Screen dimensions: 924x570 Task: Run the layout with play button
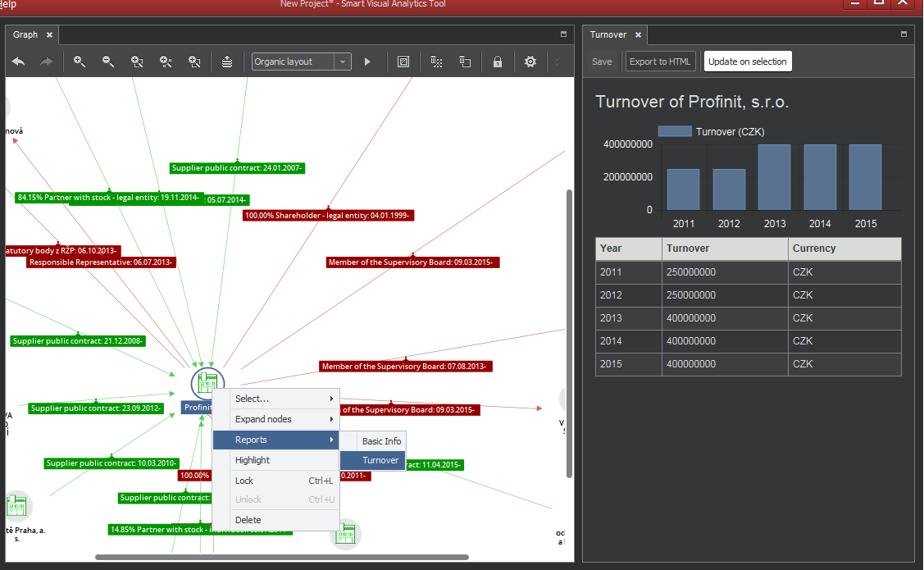pos(367,62)
